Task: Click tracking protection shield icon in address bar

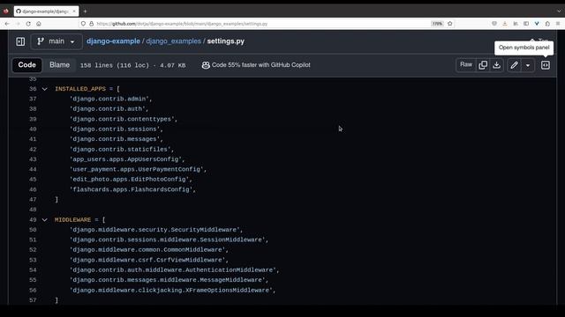Action: coord(83,24)
